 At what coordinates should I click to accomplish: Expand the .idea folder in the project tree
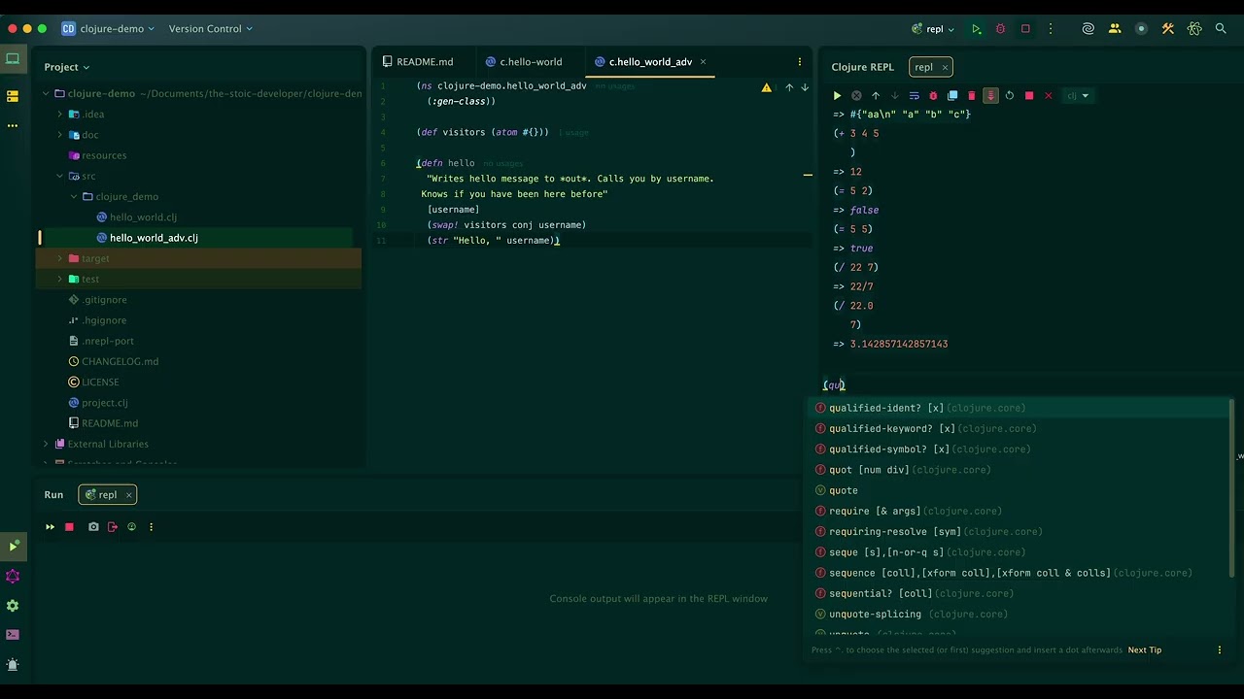(x=60, y=115)
